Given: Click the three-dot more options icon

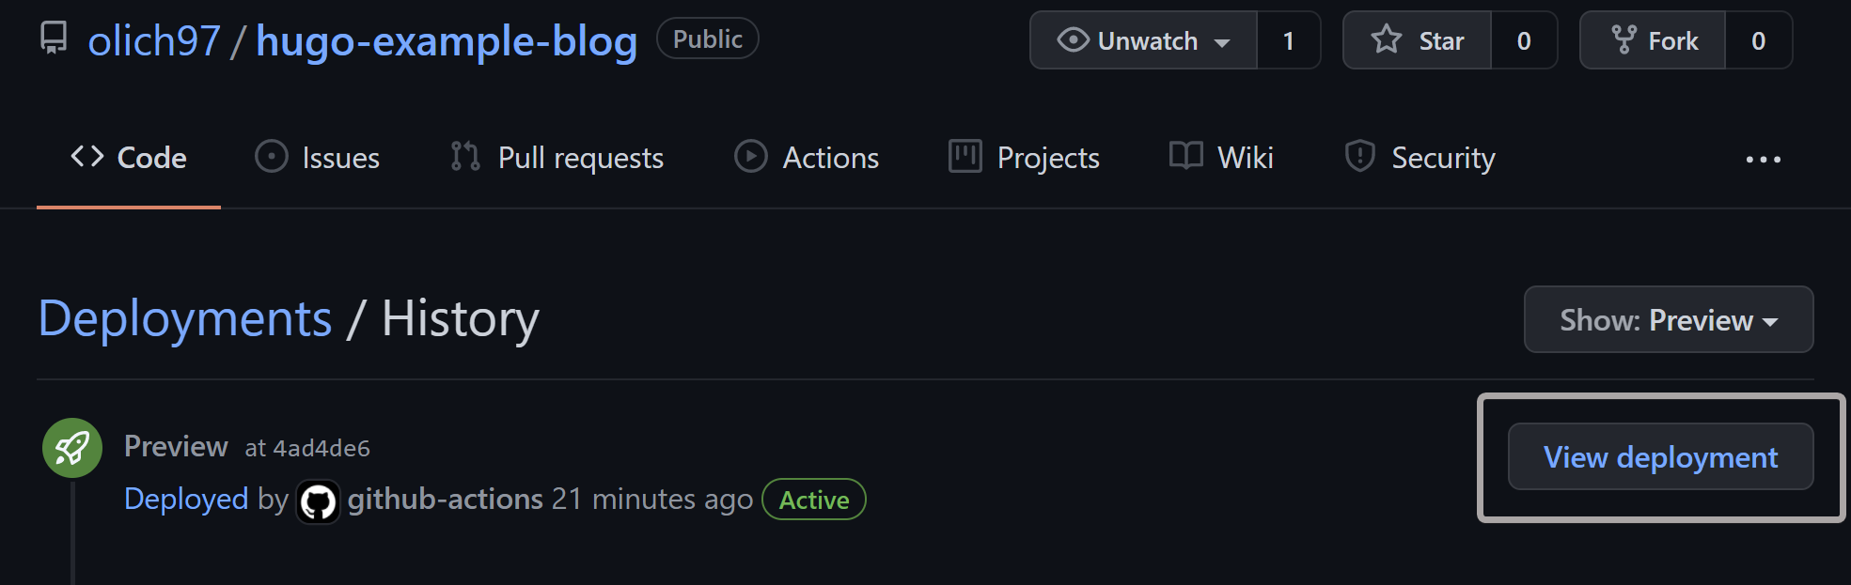Looking at the screenshot, I should [1763, 160].
